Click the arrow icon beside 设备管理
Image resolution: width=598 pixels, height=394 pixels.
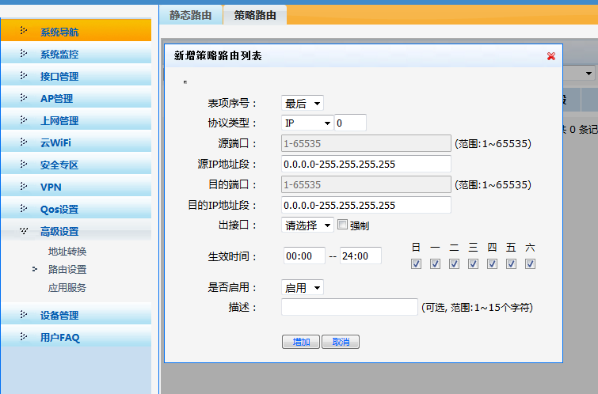(x=23, y=313)
